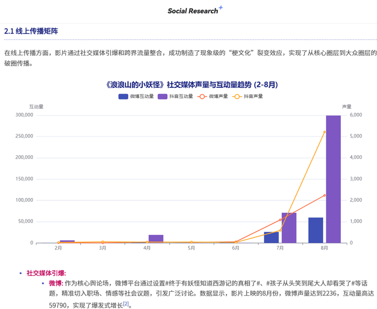Click the 微博 sub-bullet label
The image size is (377, 309).
point(56,283)
